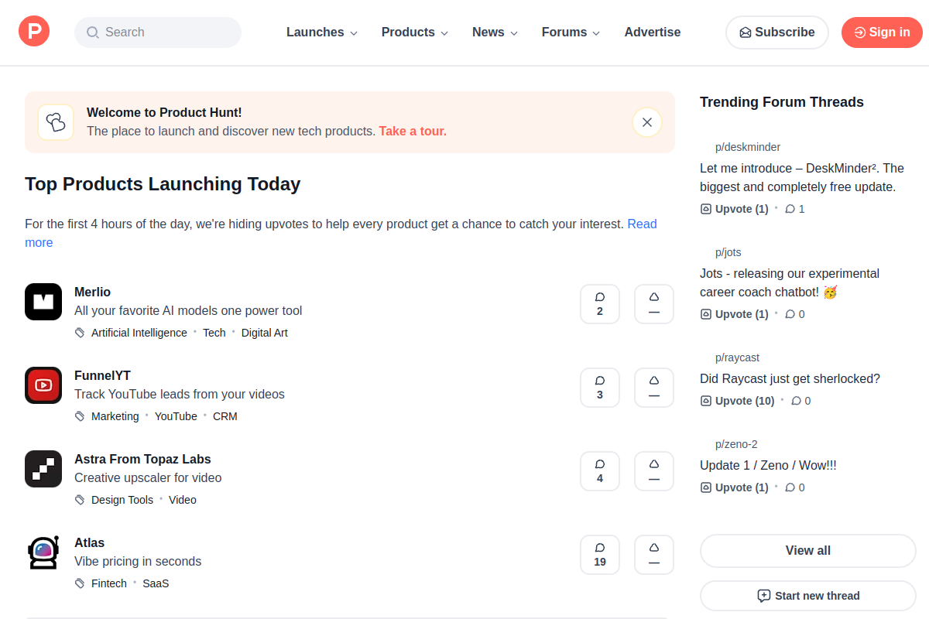Click View all forum threads button
Image resolution: width=929 pixels, height=619 pixels.
pos(808,551)
